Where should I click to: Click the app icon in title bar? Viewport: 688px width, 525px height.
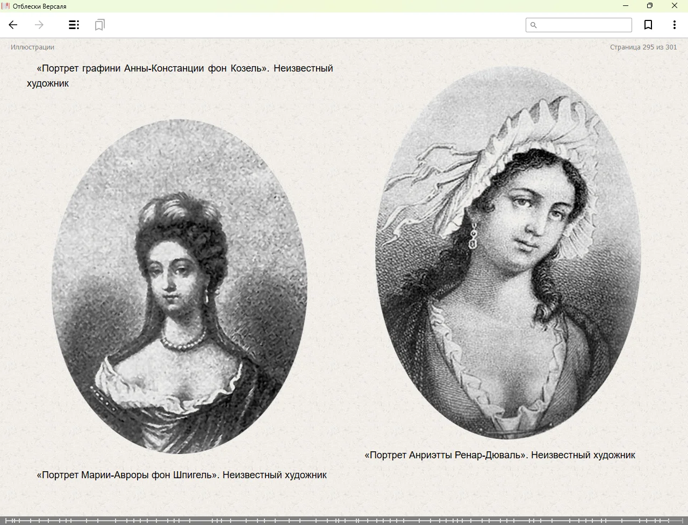pos(6,6)
